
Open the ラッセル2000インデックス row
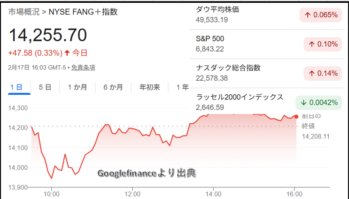(244, 102)
